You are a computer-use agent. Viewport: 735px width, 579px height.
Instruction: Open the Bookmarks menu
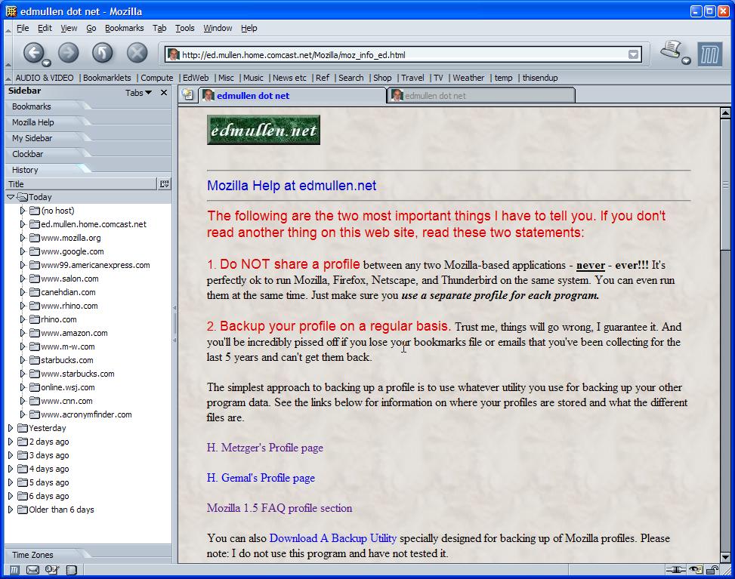point(124,28)
